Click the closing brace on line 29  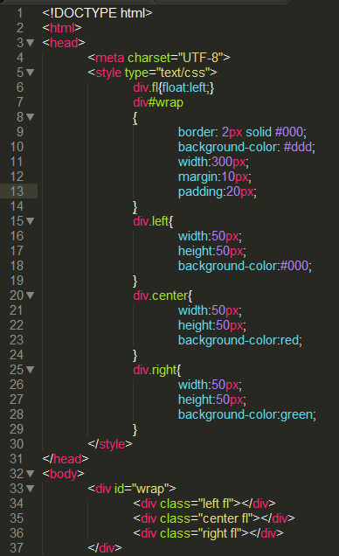pos(135,430)
